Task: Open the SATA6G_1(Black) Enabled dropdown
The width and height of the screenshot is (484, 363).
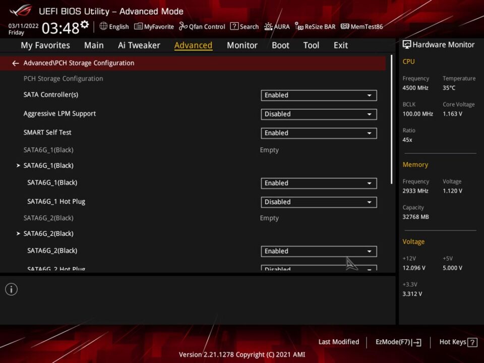Action: click(x=319, y=183)
